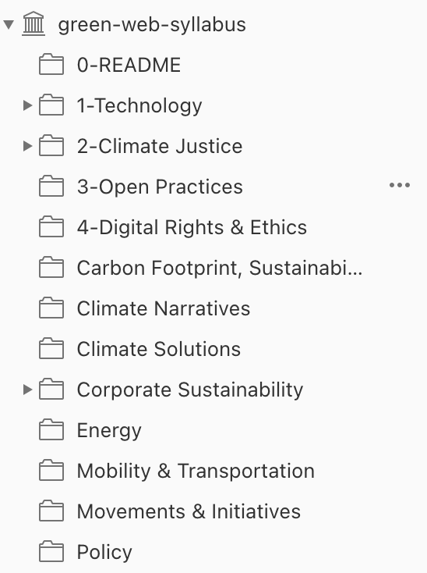Click the Energy folder icon

tap(51, 429)
